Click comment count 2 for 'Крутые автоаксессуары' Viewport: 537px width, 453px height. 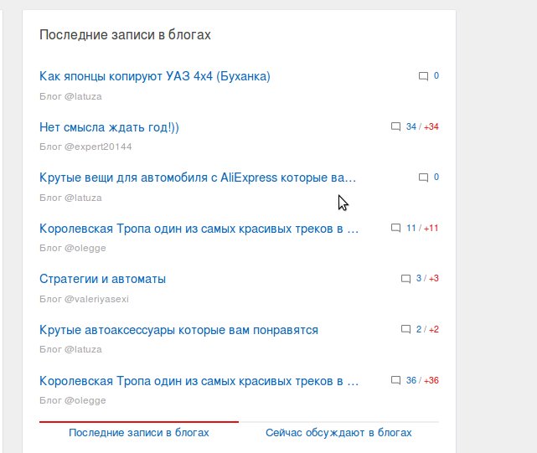coord(419,329)
